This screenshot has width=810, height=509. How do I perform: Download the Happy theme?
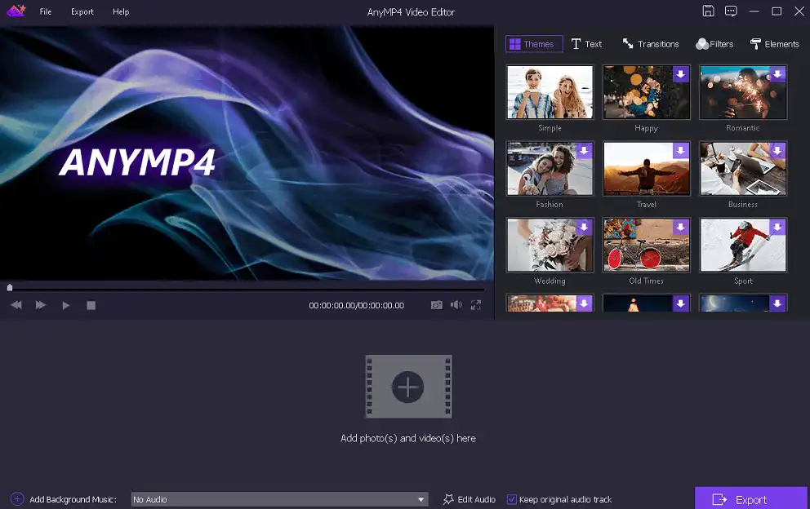tap(681, 74)
